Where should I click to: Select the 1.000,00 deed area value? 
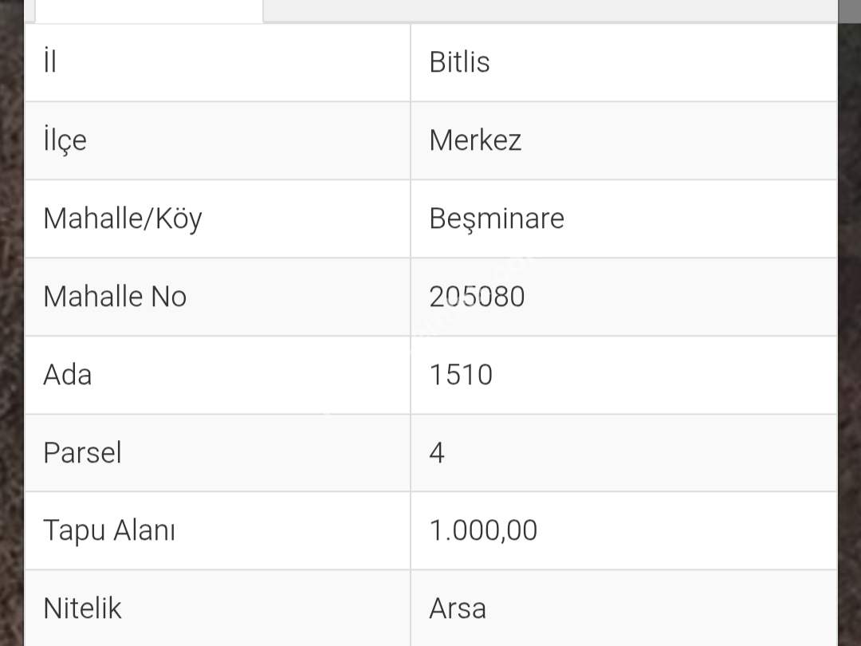click(x=483, y=530)
